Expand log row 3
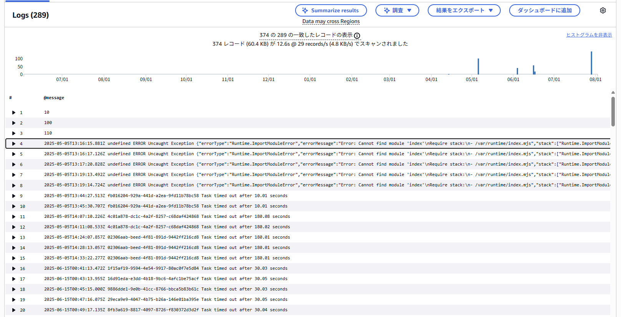Image resolution: width=621 pixels, height=317 pixels. tap(14, 133)
